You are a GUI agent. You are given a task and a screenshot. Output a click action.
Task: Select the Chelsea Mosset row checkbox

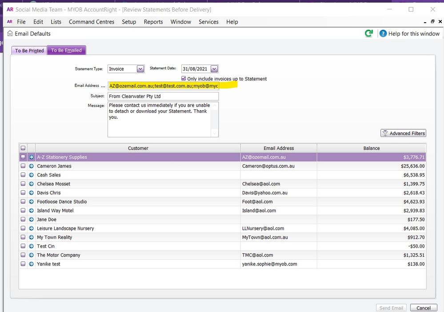coord(23,184)
